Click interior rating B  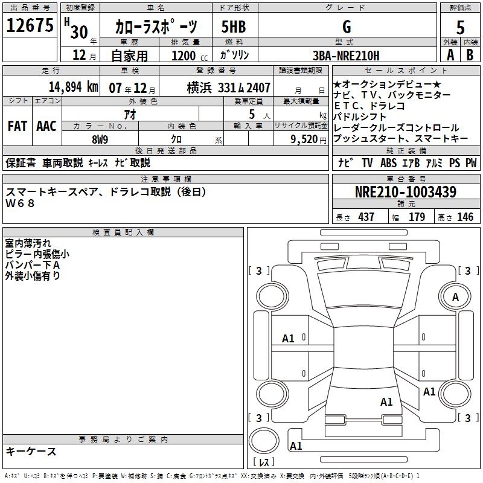[x=470, y=55]
